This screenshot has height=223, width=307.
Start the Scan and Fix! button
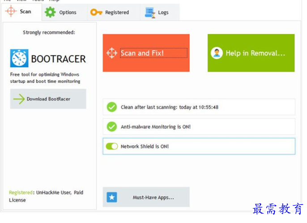click(146, 53)
